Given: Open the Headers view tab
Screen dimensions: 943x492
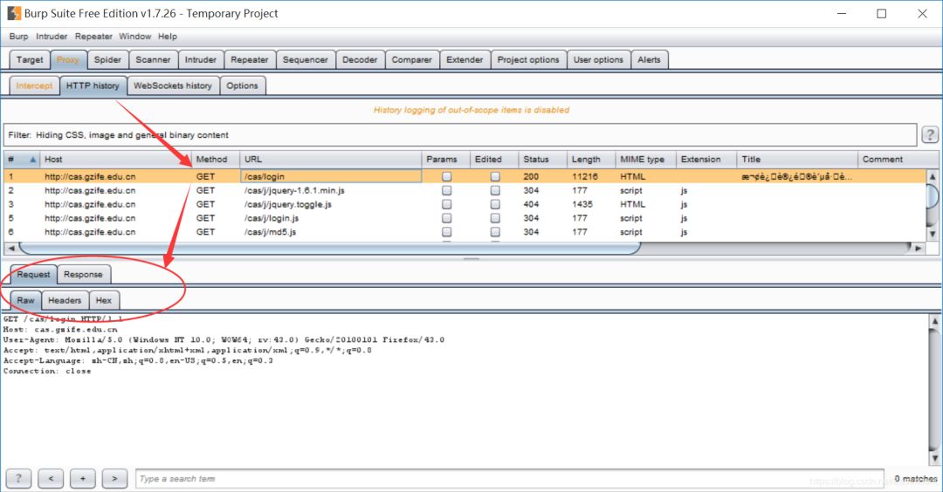Looking at the screenshot, I should click(x=65, y=300).
